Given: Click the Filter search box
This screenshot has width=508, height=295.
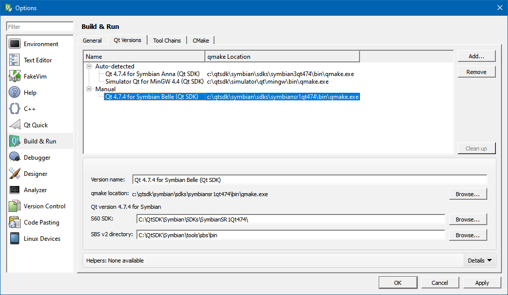Looking at the screenshot, I should [x=40, y=27].
